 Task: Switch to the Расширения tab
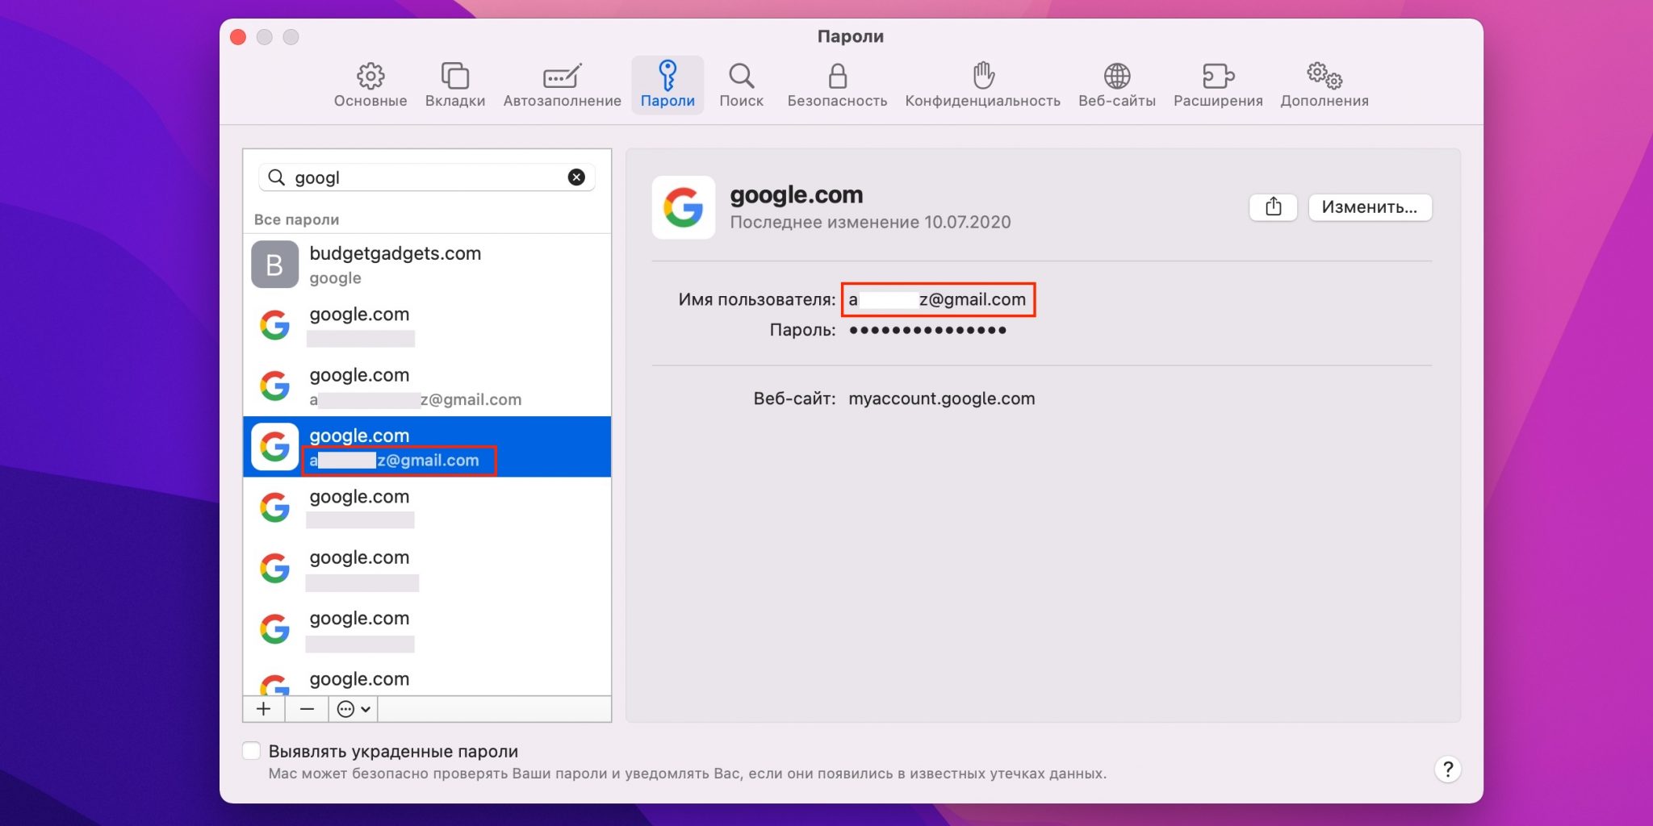tap(1218, 86)
